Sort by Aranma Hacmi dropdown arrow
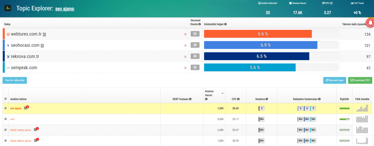The width and height of the screenshot is (374, 146). (222, 93)
